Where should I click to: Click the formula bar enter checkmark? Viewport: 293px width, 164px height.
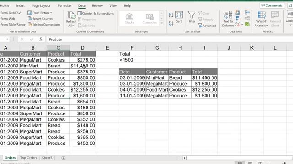coord(31,39)
